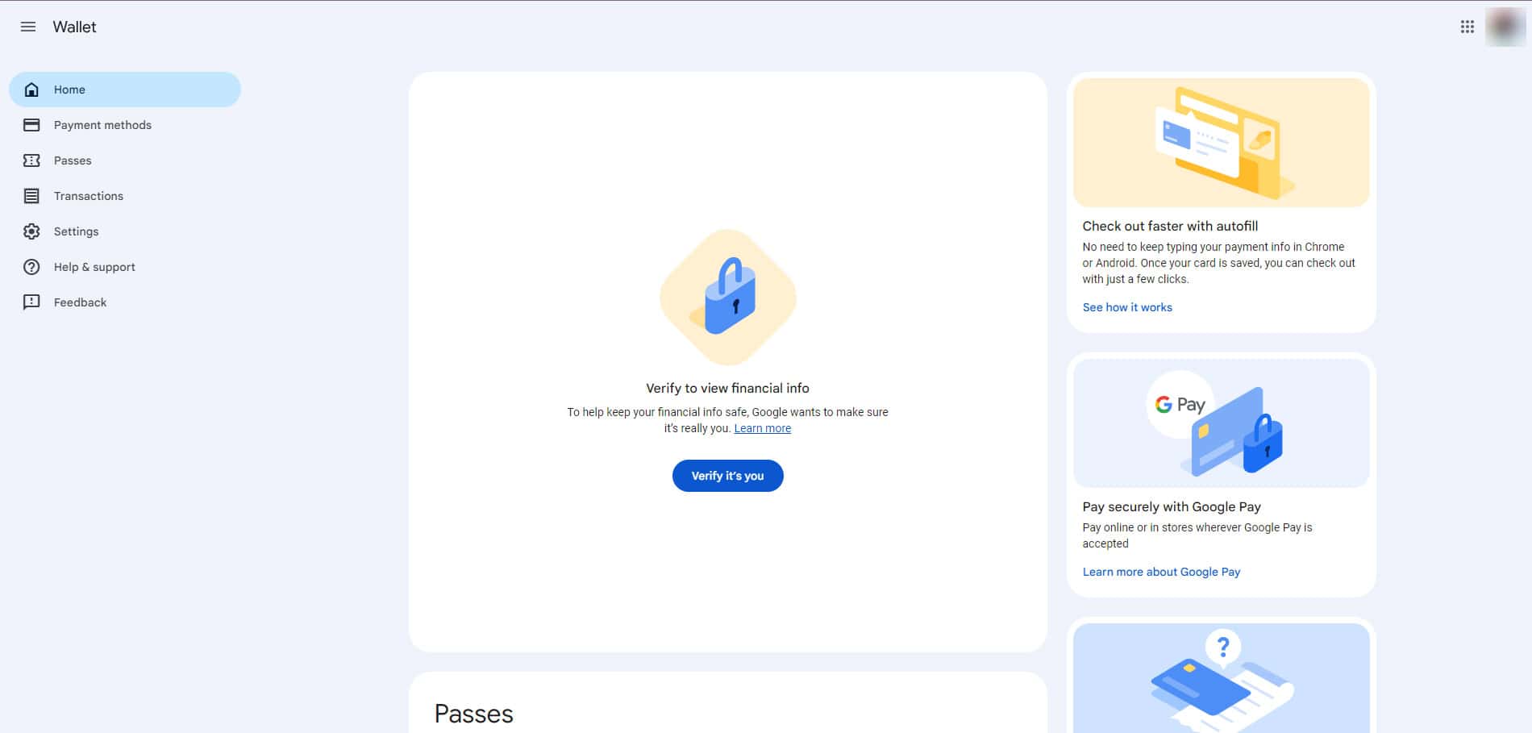
Task: Click the Google Pay lock illustration
Action: point(1222,423)
